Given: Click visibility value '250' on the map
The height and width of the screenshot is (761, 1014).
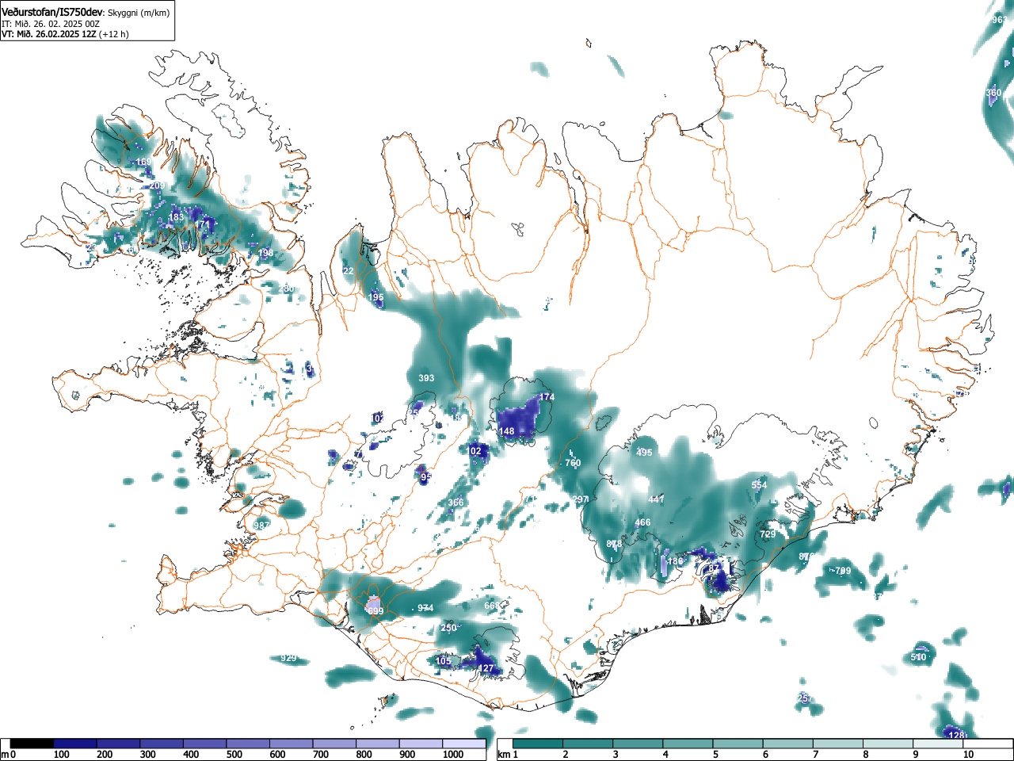Looking at the screenshot, I should point(449,628).
